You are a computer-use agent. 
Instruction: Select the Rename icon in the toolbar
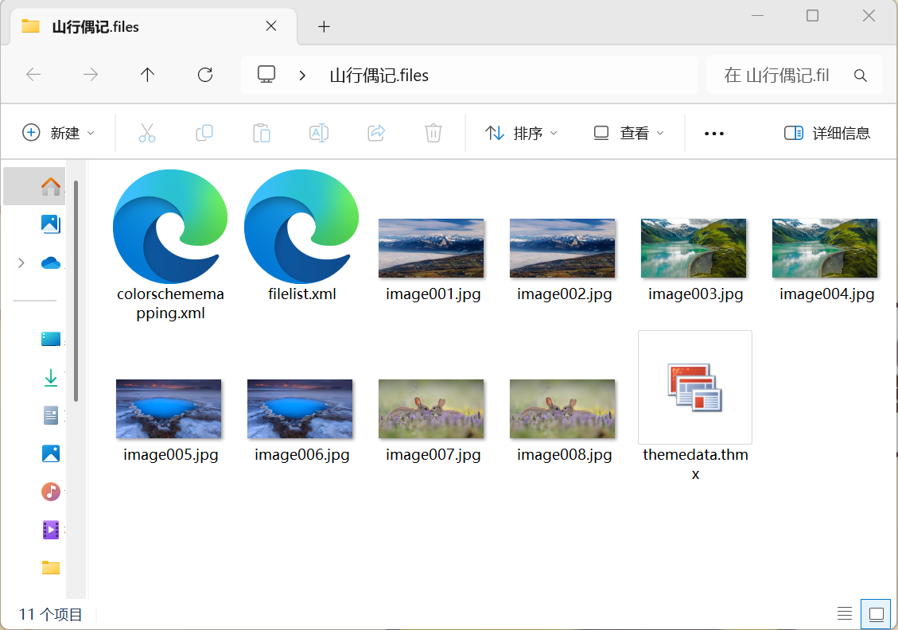(x=319, y=133)
